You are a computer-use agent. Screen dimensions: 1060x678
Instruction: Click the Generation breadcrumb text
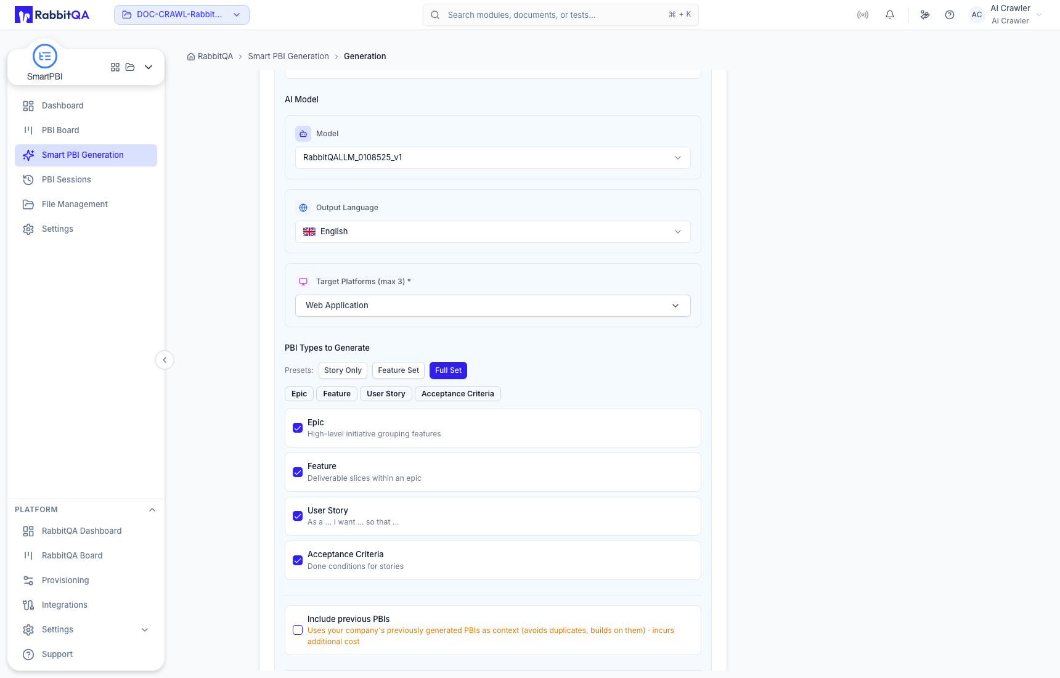coord(365,56)
